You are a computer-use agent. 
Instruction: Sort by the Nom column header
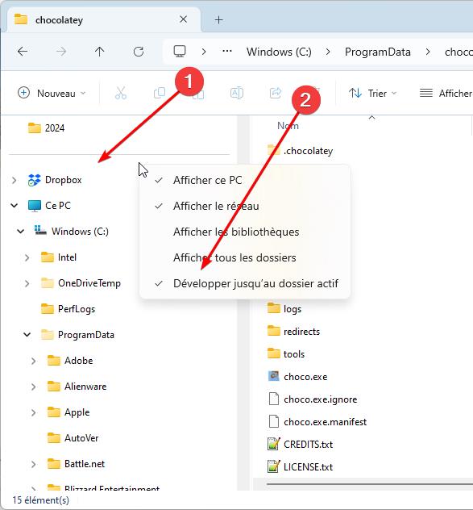click(x=288, y=126)
